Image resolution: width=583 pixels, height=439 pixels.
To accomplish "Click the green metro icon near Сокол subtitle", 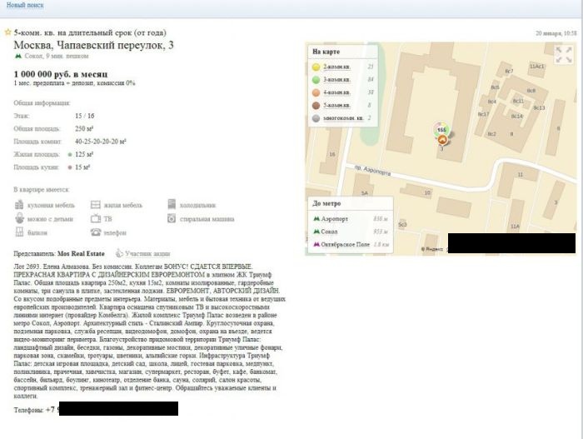I will [19, 56].
